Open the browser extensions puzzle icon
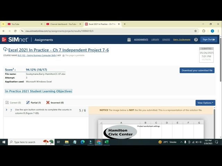The height and width of the screenshot is (166, 222). point(204,31)
